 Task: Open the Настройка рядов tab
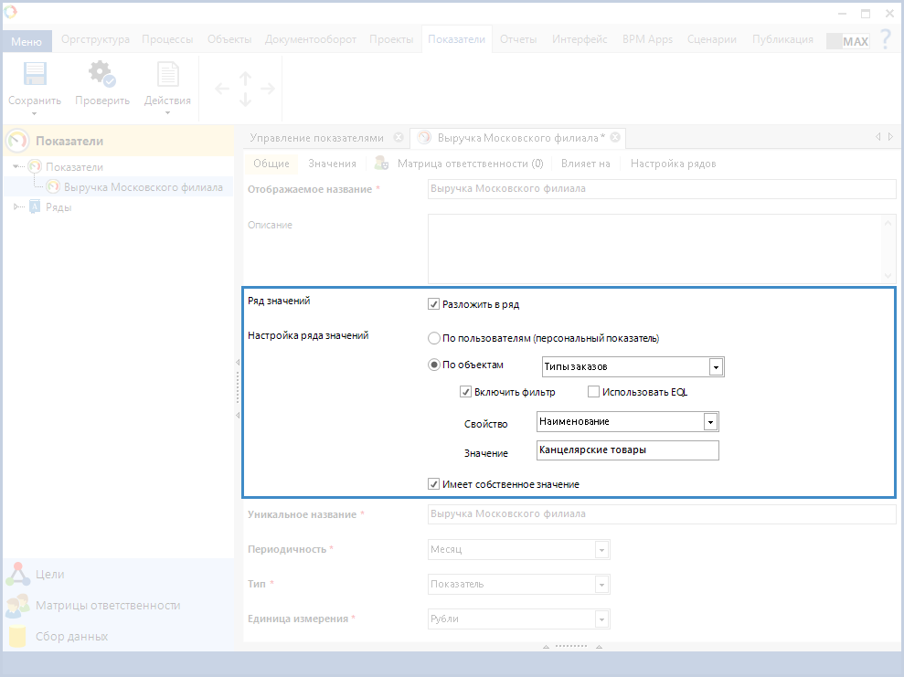[x=673, y=164]
